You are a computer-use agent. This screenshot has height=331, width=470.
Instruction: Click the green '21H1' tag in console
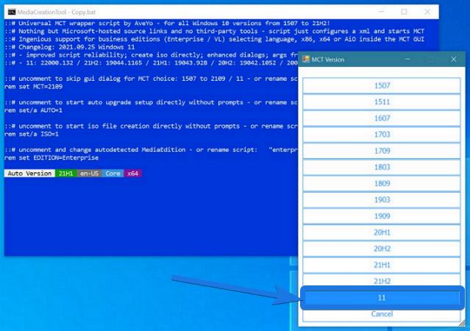[66, 174]
